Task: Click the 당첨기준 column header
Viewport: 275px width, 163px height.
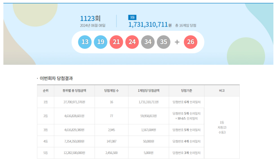Action: (x=186, y=91)
